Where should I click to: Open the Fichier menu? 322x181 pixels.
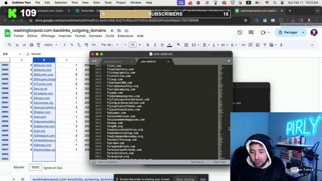[19, 36]
